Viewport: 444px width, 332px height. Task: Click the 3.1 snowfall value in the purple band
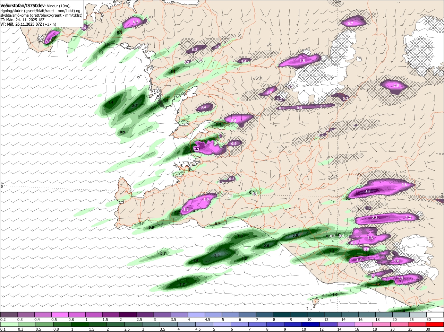tap(368, 192)
